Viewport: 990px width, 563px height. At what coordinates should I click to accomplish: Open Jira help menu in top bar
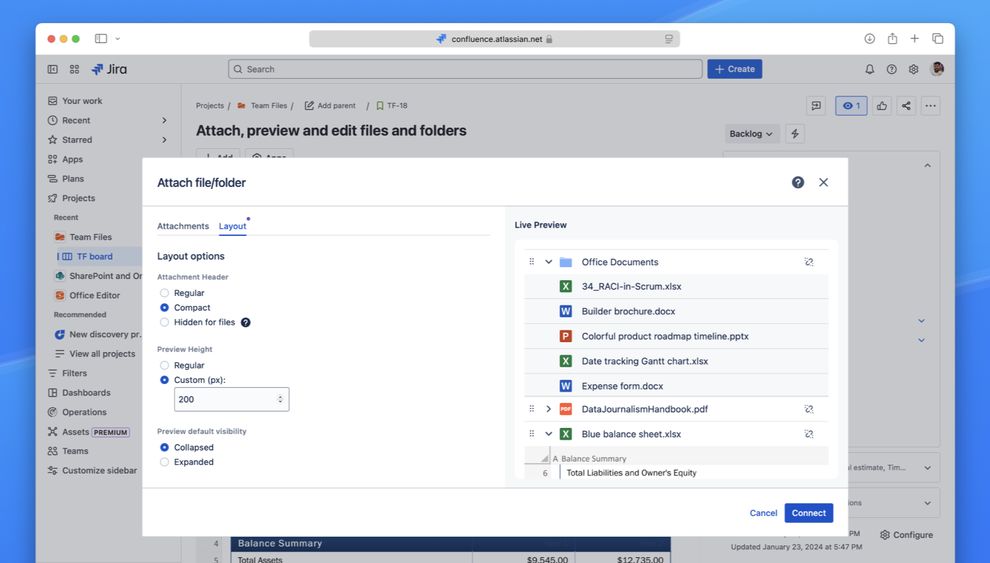[892, 69]
